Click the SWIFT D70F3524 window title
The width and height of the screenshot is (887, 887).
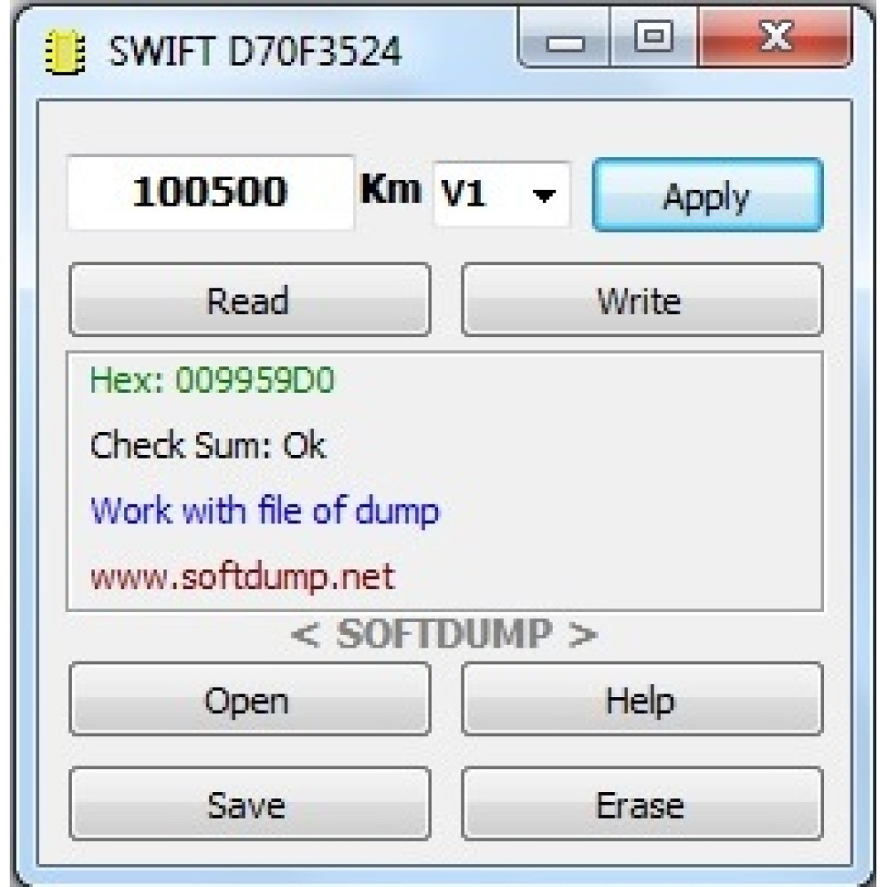(255, 51)
